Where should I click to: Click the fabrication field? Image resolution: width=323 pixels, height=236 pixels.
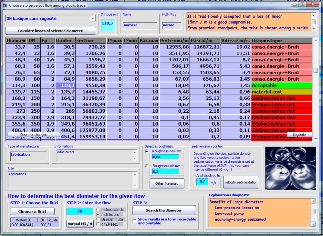tap(28, 156)
